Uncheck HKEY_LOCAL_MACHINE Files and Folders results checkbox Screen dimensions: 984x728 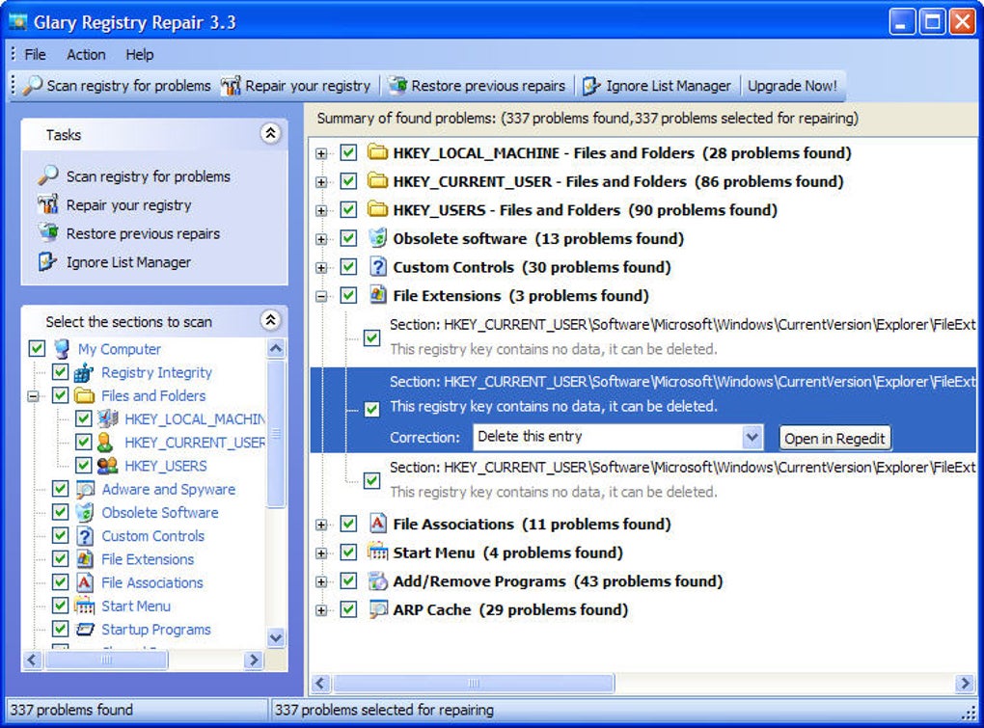[x=348, y=152]
